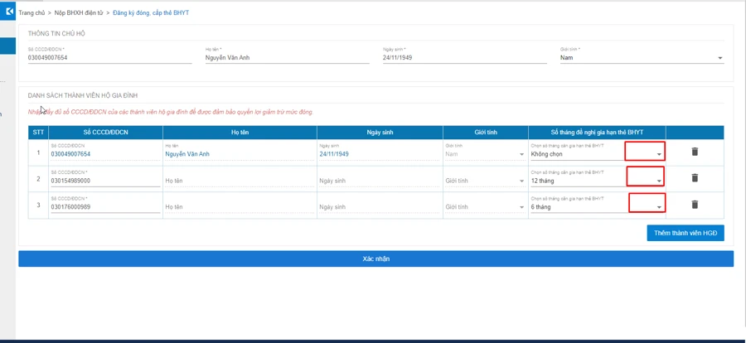This screenshot has height=343, width=746.
Task: Select row 3 Ngày sinh field
Action: pyautogui.click(x=379, y=207)
